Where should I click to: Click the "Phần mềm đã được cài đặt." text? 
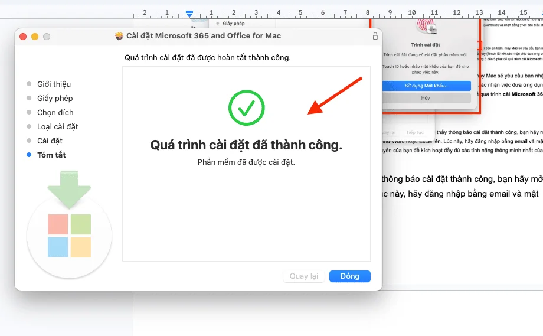246,162
